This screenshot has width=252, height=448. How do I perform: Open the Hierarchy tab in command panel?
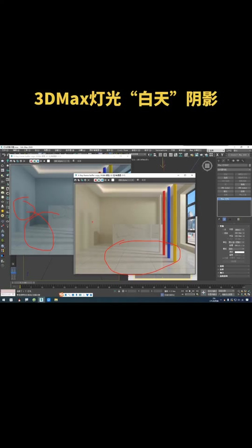point(228,161)
